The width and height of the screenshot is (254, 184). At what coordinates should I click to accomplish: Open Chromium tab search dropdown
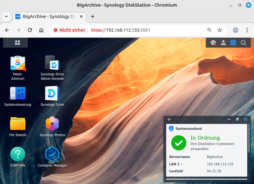tap(6, 16)
